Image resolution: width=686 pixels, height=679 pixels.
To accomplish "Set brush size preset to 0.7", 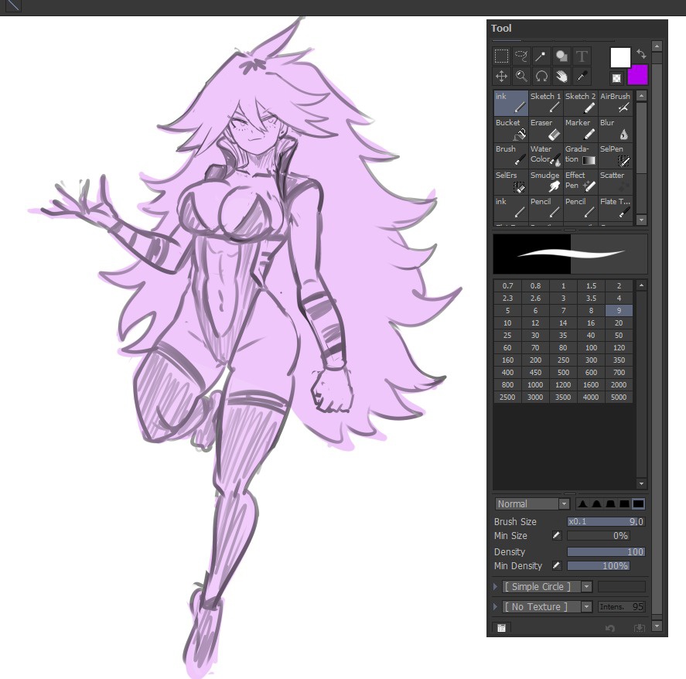I will 507,285.
